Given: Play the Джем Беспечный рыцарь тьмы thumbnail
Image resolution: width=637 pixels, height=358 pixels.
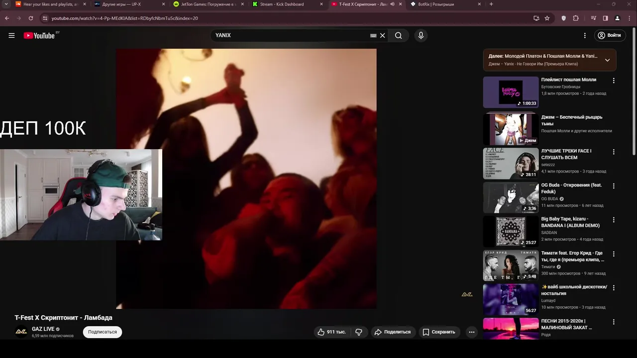Looking at the screenshot, I should (511, 129).
